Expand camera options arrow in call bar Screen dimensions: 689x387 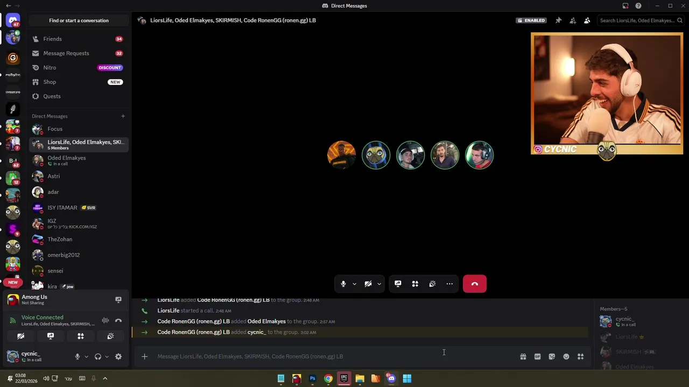(x=379, y=284)
